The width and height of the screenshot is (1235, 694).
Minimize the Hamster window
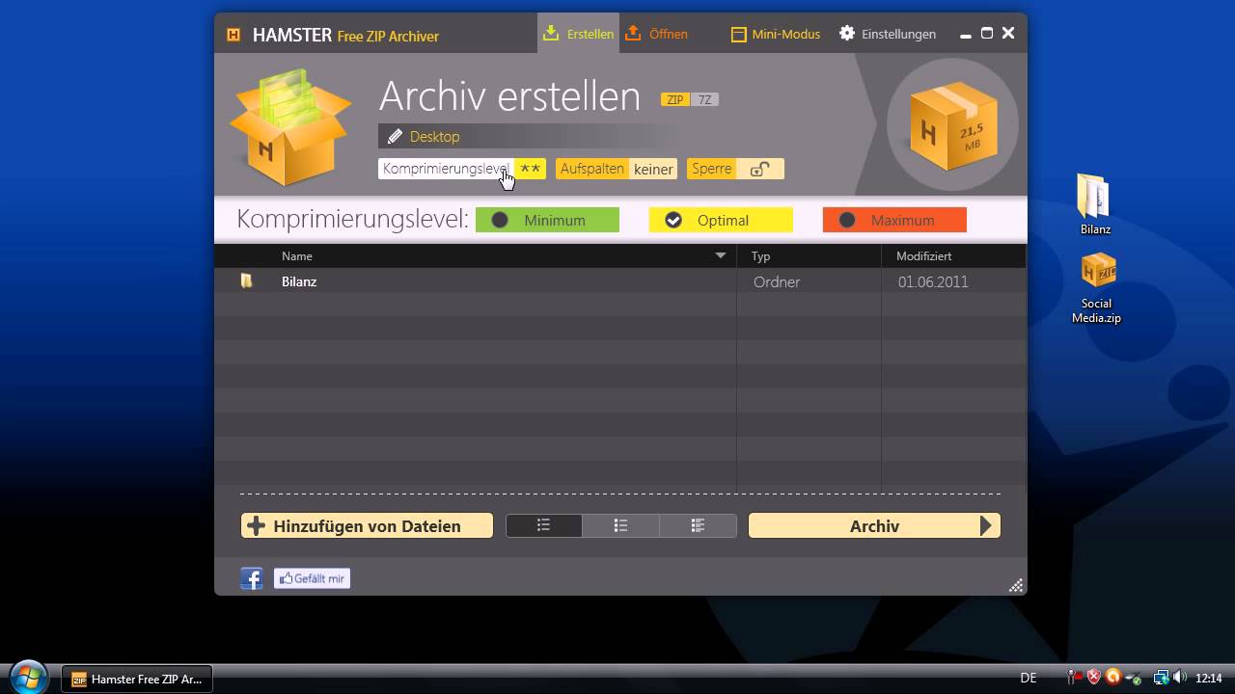(966, 35)
